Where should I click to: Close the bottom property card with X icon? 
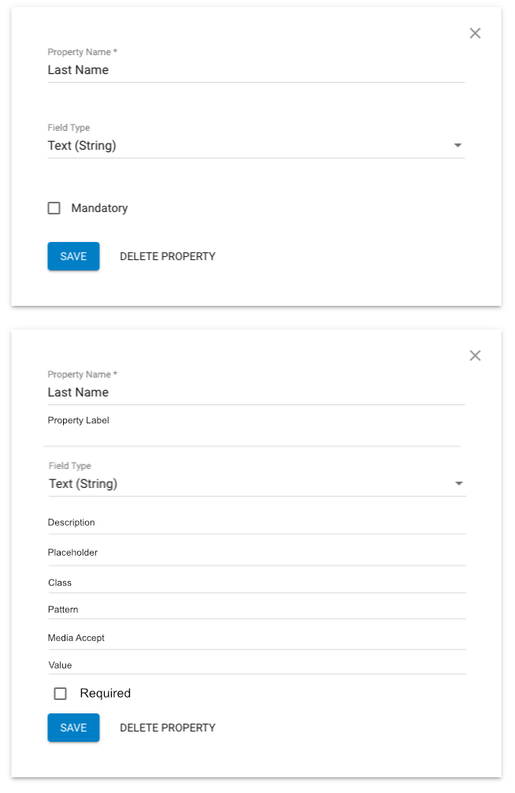(475, 356)
